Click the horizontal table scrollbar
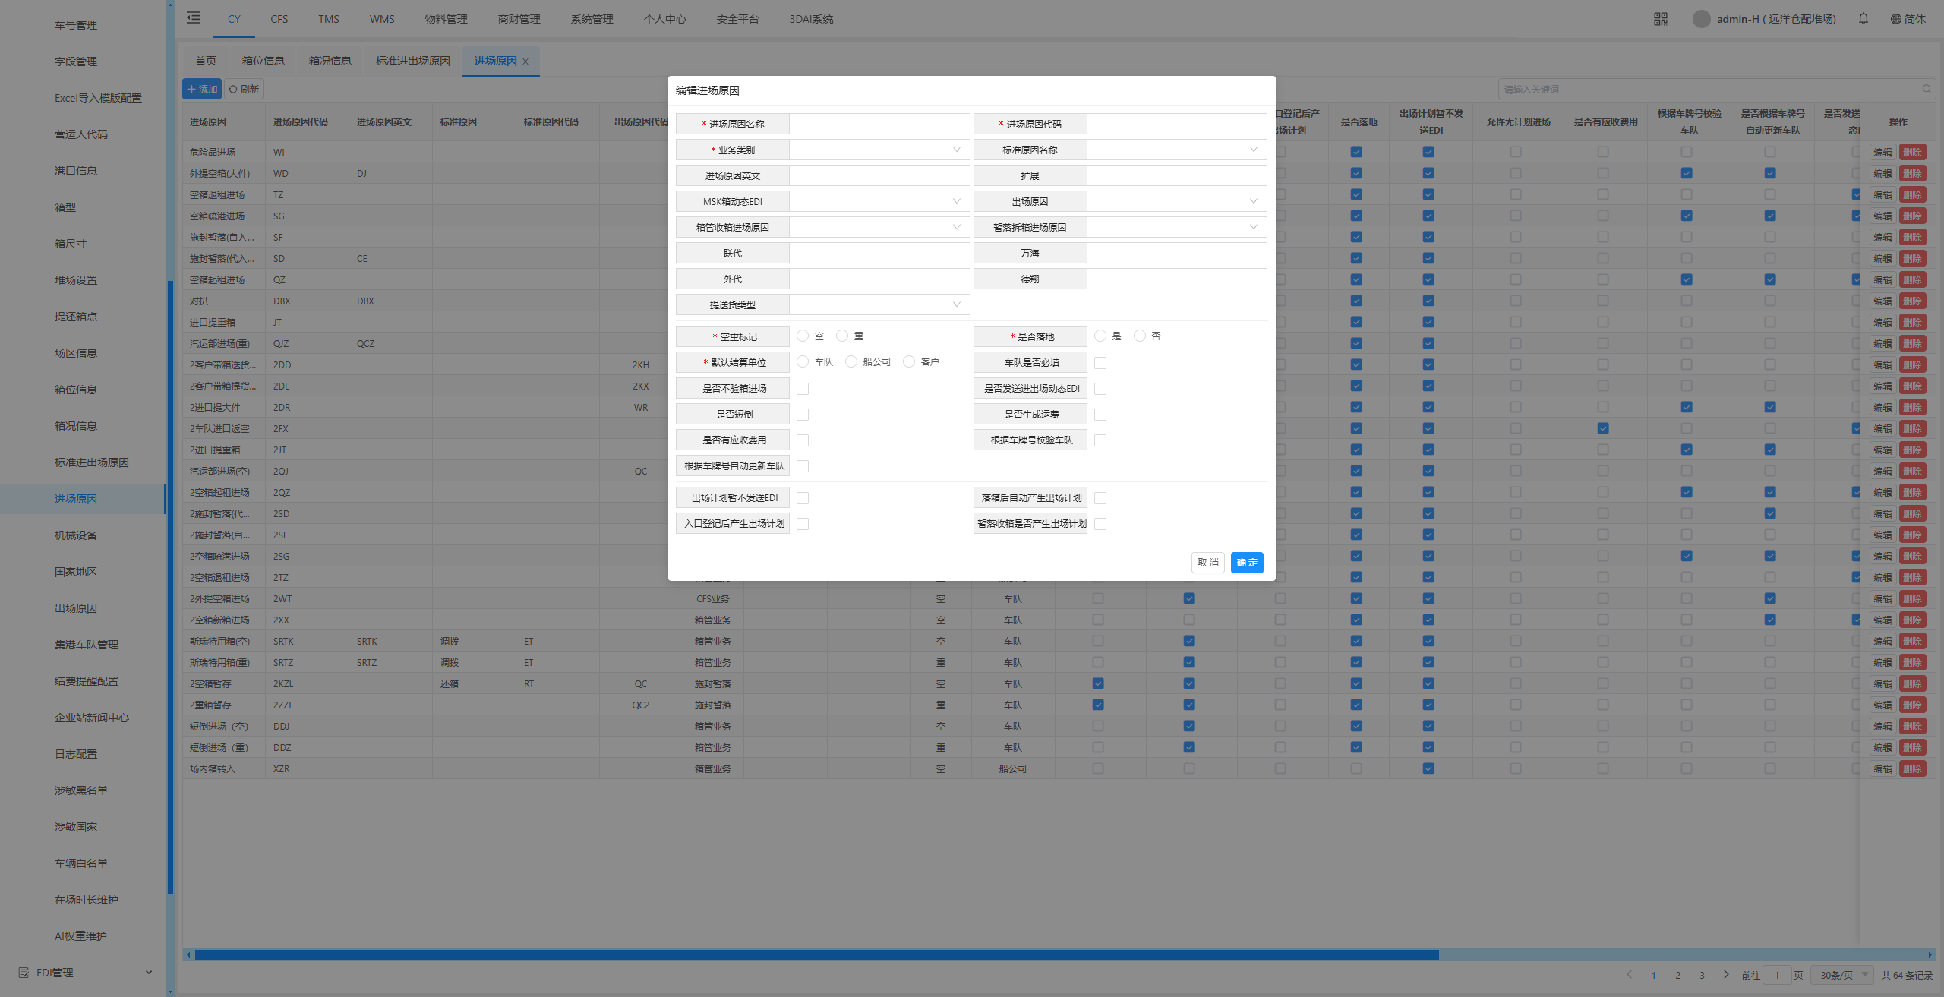 pos(816,954)
